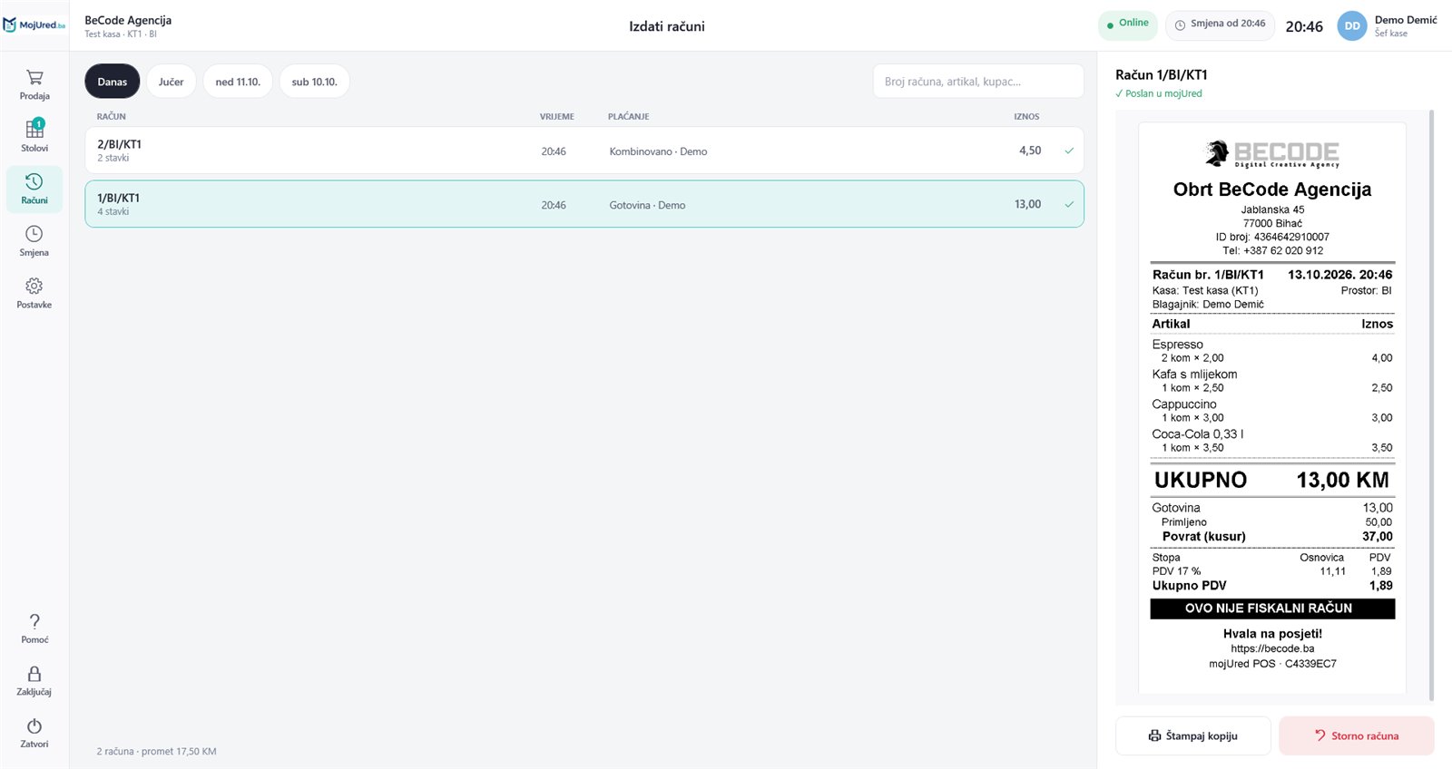Image resolution: width=1452 pixels, height=769 pixels.
Task: Click the https://becode.ba link on receipt
Action: tap(1272, 648)
